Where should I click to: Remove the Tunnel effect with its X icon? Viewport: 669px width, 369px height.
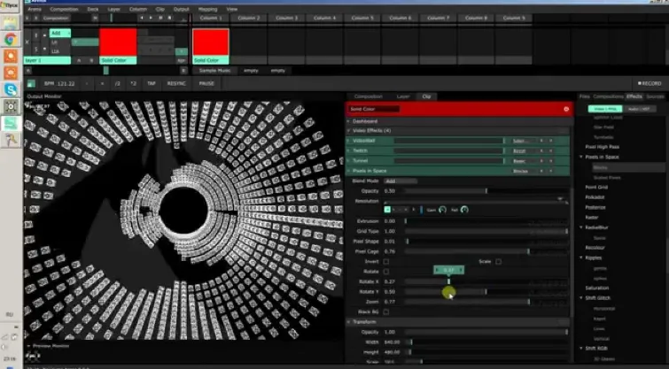pos(551,161)
